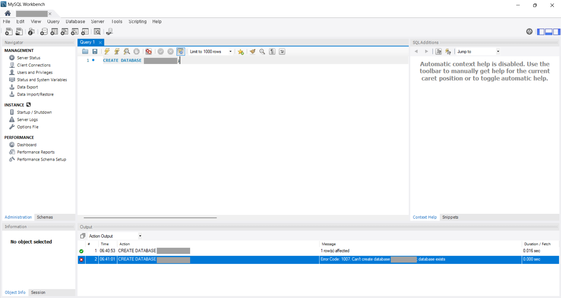Create a new schema from toolbar

[44, 32]
